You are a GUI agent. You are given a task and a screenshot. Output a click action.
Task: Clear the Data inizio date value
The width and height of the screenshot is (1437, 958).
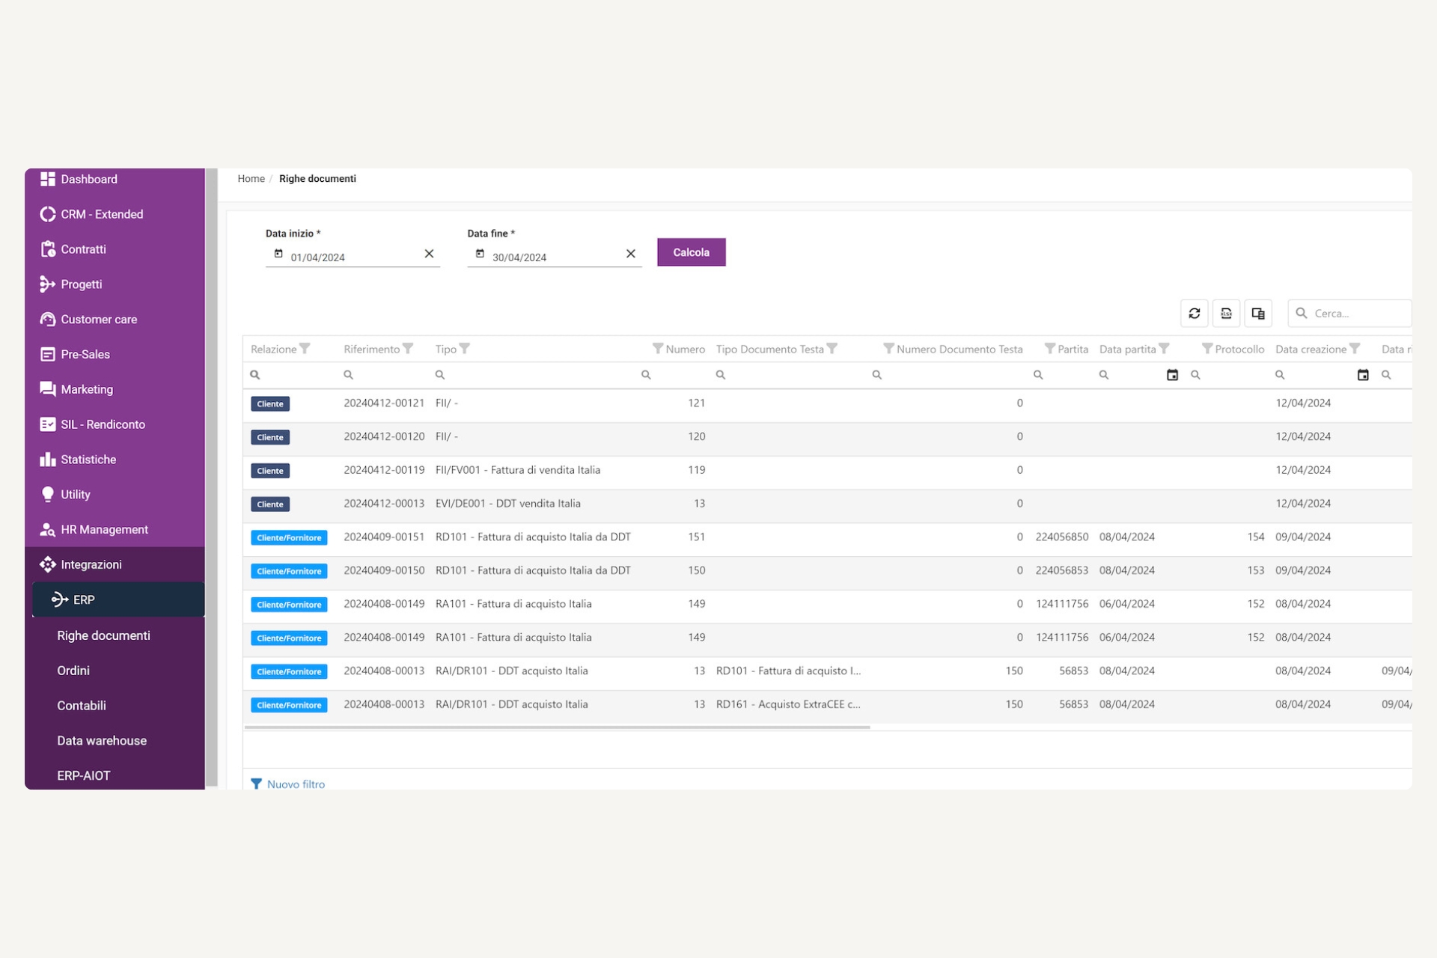429,254
